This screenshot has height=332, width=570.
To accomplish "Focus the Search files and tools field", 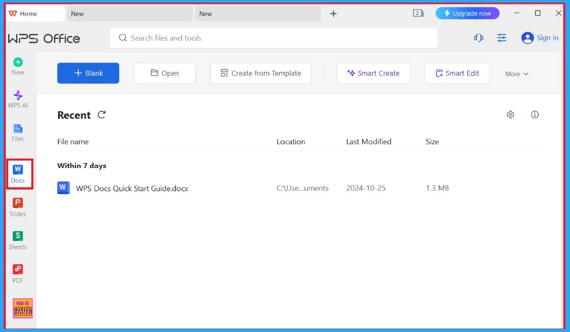I will tap(274, 38).
